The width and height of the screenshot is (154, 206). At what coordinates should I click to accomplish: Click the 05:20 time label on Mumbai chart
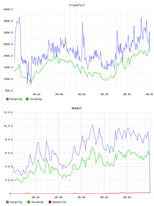[x=104, y=197]
